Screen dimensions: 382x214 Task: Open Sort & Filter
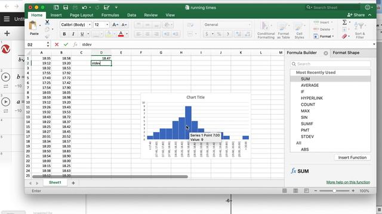point(359,30)
